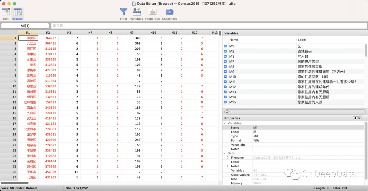Click the search magnifier in Variables filter

(227, 112)
